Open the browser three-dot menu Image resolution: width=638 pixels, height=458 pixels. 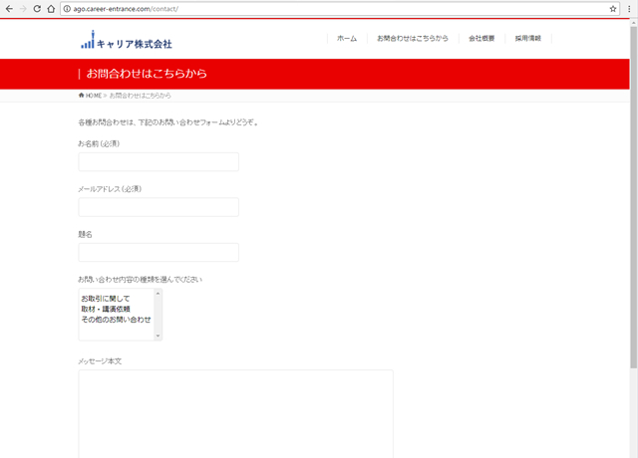629,9
